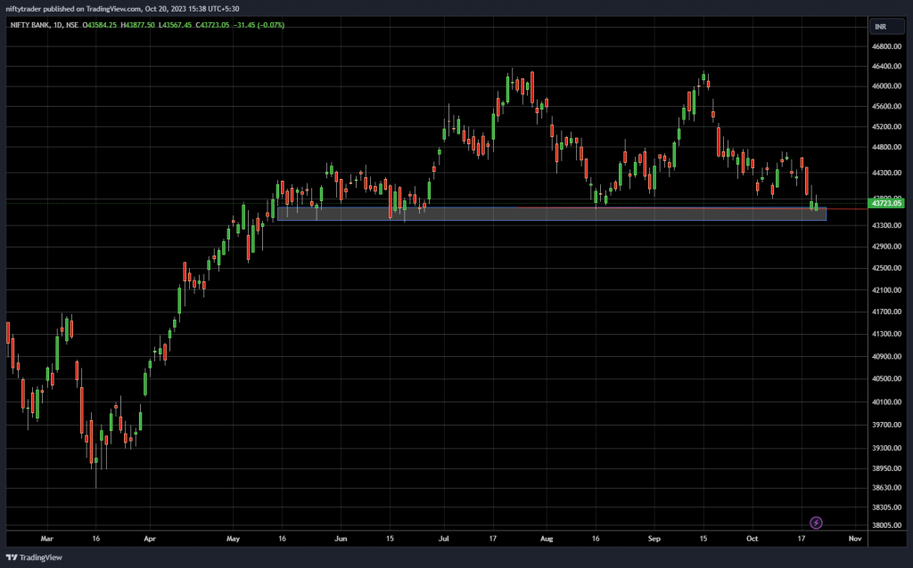
Task: Click the 46400.00 price axis label
Action: tap(886, 67)
